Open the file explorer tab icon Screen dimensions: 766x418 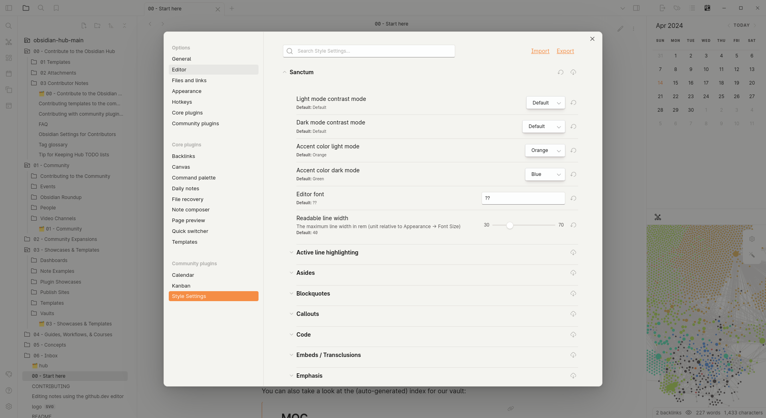(x=26, y=8)
